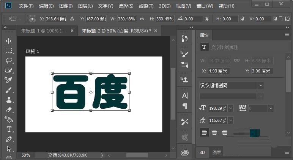The image size is (293, 160).
Task: Open the font family dropdown 汉仪超粗圆简
Action: pos(260,85)
